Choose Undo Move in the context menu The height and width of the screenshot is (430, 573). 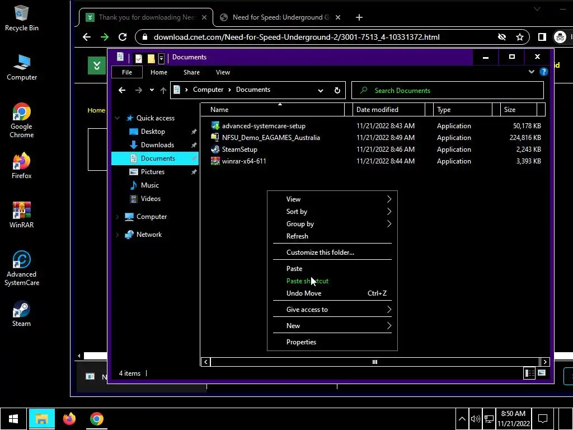click(332, 293)
